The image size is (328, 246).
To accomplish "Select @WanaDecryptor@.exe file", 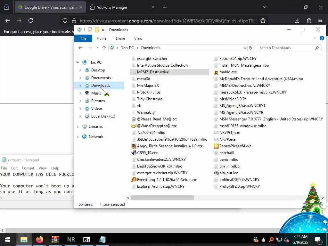I will 157,126.
